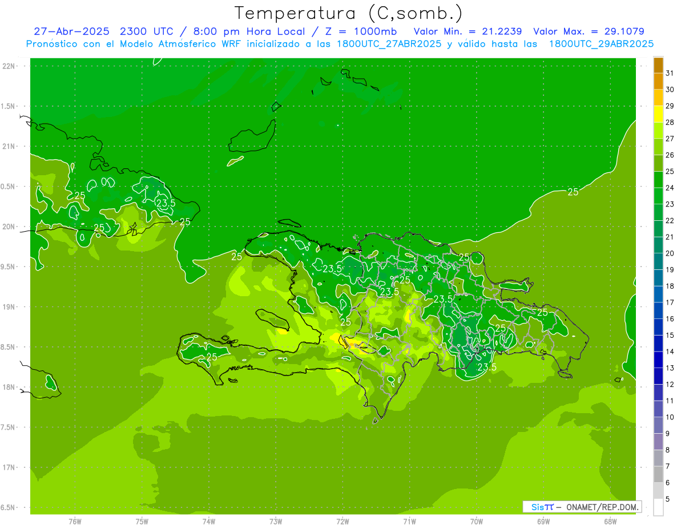Viewport: 685px width, 529px height.
Task: Click the "Valor Min. = 21.2239" text
Action: tap(468, 31)
